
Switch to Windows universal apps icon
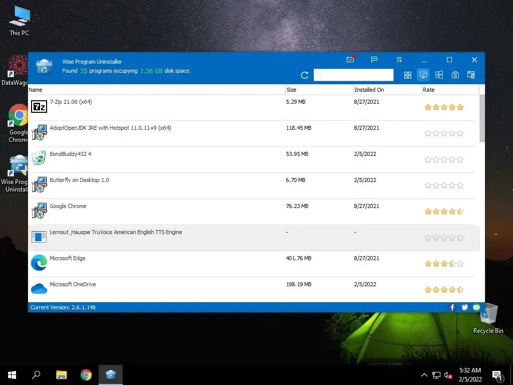(x=439, y=75)
